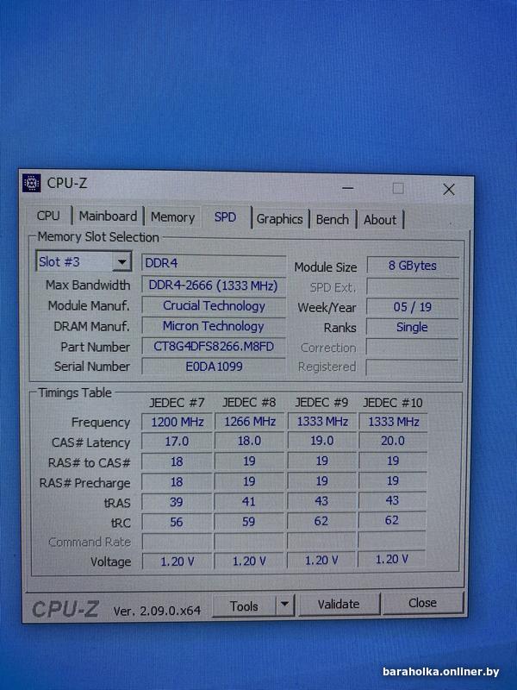Click DRAM Manuf. value Micron Technology
The height and width of the screenshot is (690, 517).
click(214, 326)
